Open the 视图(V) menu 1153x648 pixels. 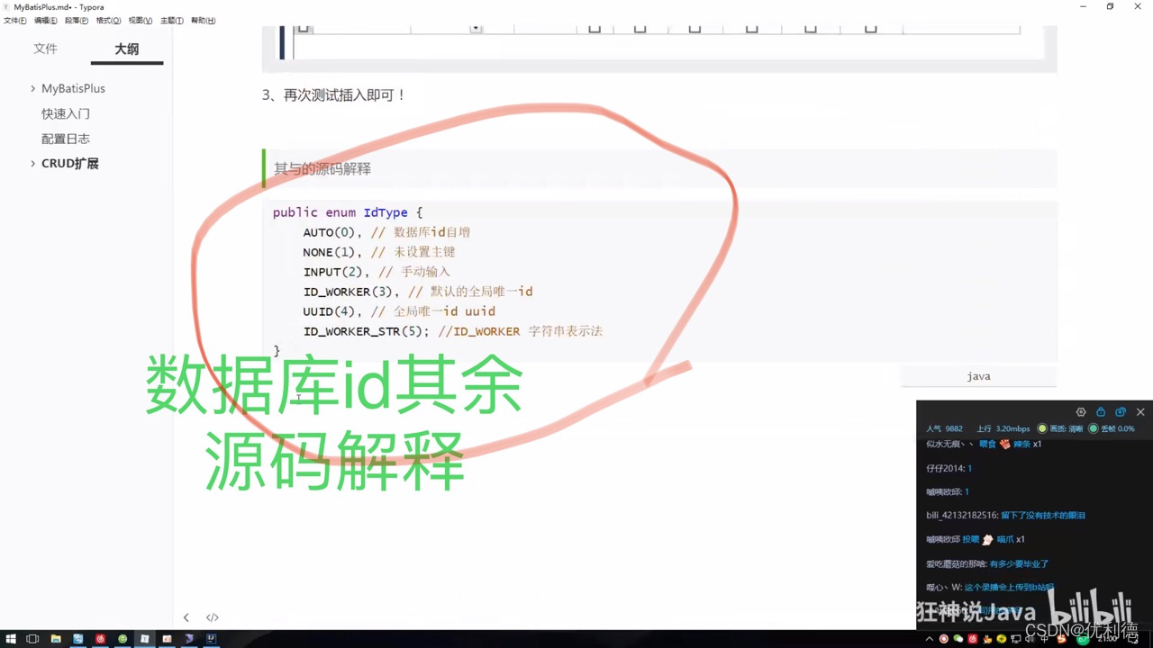tap(140, 21)
